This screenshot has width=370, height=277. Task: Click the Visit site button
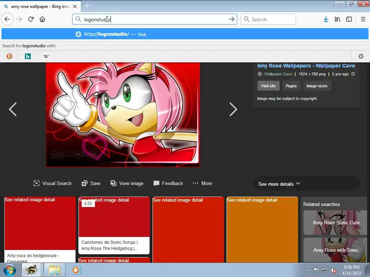coord(268,86)
